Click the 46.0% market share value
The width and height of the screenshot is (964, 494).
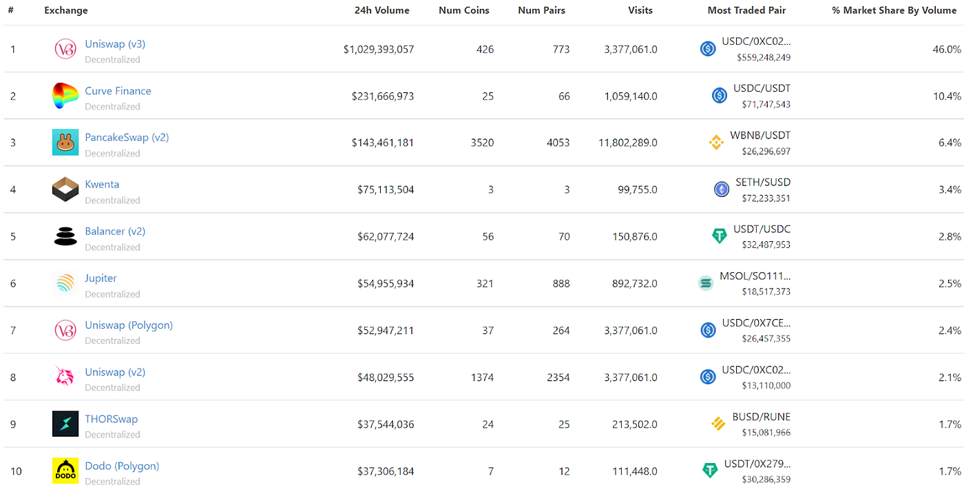click(x=947, y=50)
